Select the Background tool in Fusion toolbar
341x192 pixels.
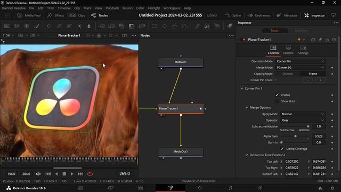coord(6,26)
